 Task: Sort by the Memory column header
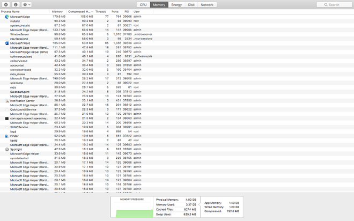pyautogui.click(x=58, y=11)
